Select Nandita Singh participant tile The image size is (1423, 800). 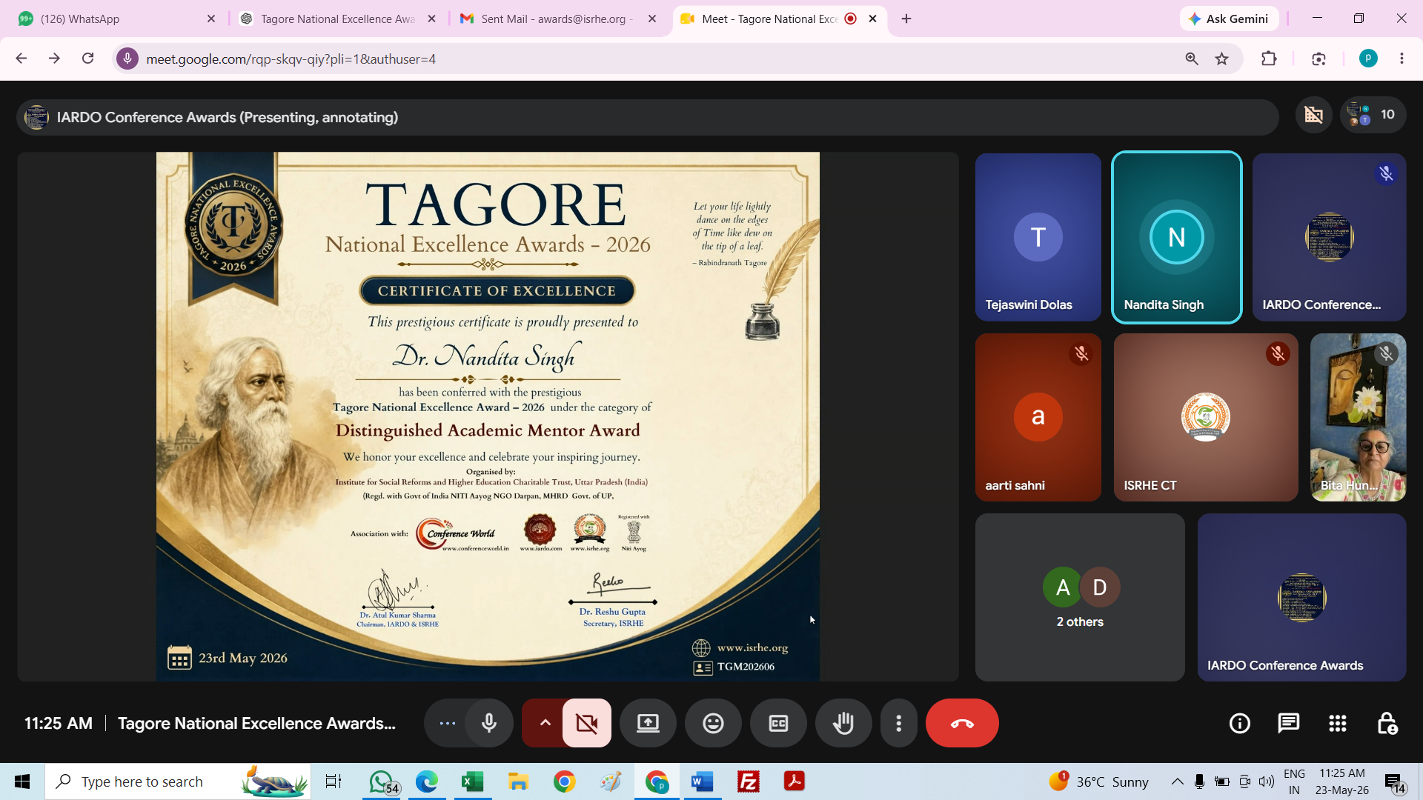[1177, 237]
